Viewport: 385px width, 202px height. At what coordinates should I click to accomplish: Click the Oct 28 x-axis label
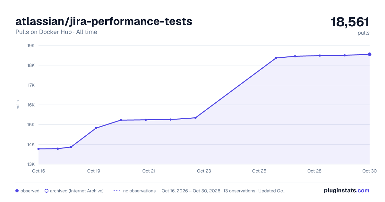(314, 171)
